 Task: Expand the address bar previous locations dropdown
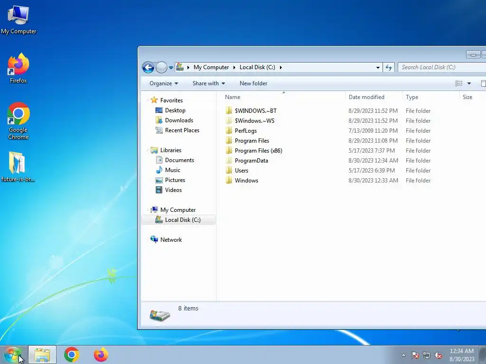(378, 67)
